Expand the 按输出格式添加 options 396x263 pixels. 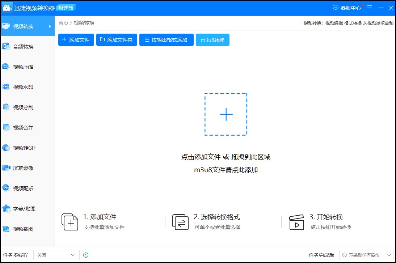coord(166,40)
